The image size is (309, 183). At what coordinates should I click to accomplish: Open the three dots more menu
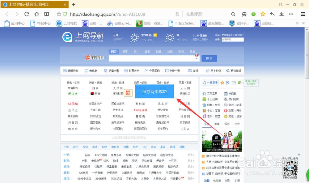(291, 14)
